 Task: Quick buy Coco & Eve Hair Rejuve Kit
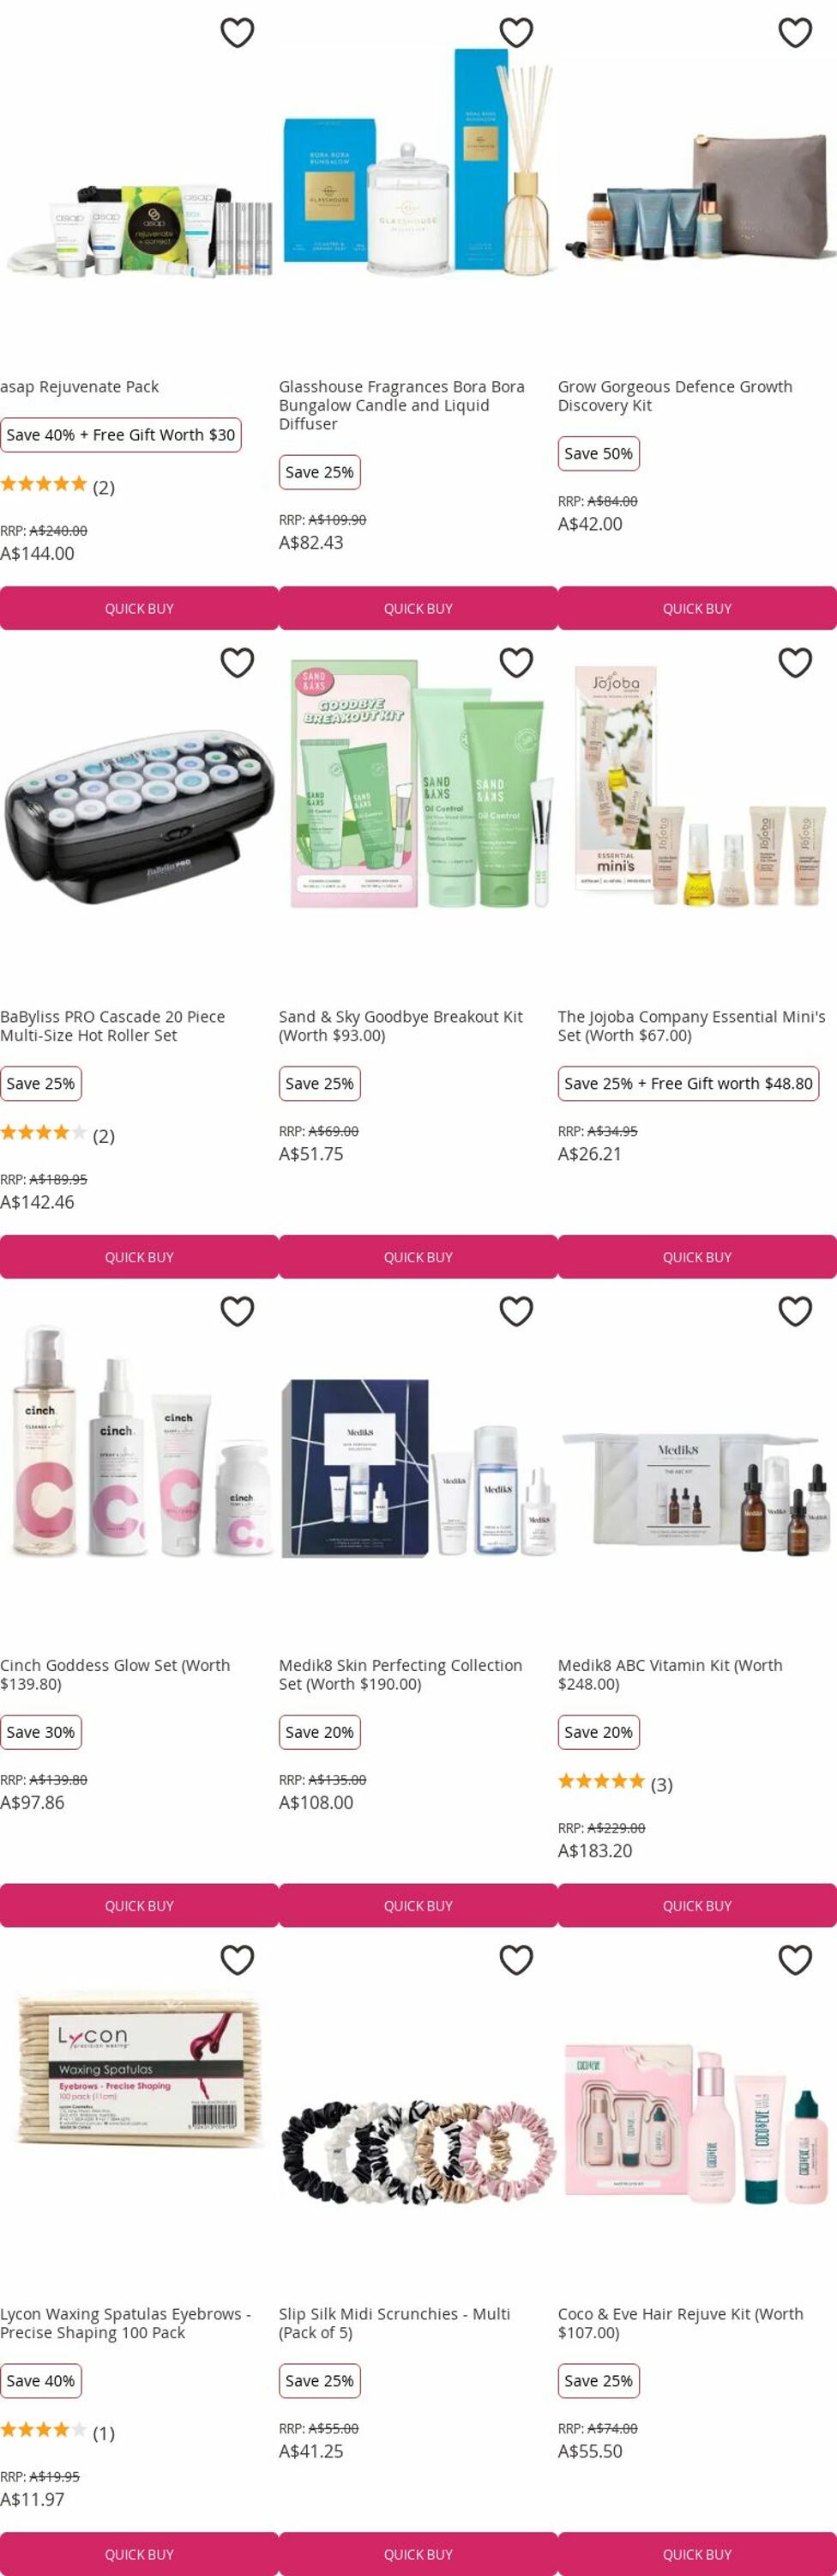(x=697, y=2554)
